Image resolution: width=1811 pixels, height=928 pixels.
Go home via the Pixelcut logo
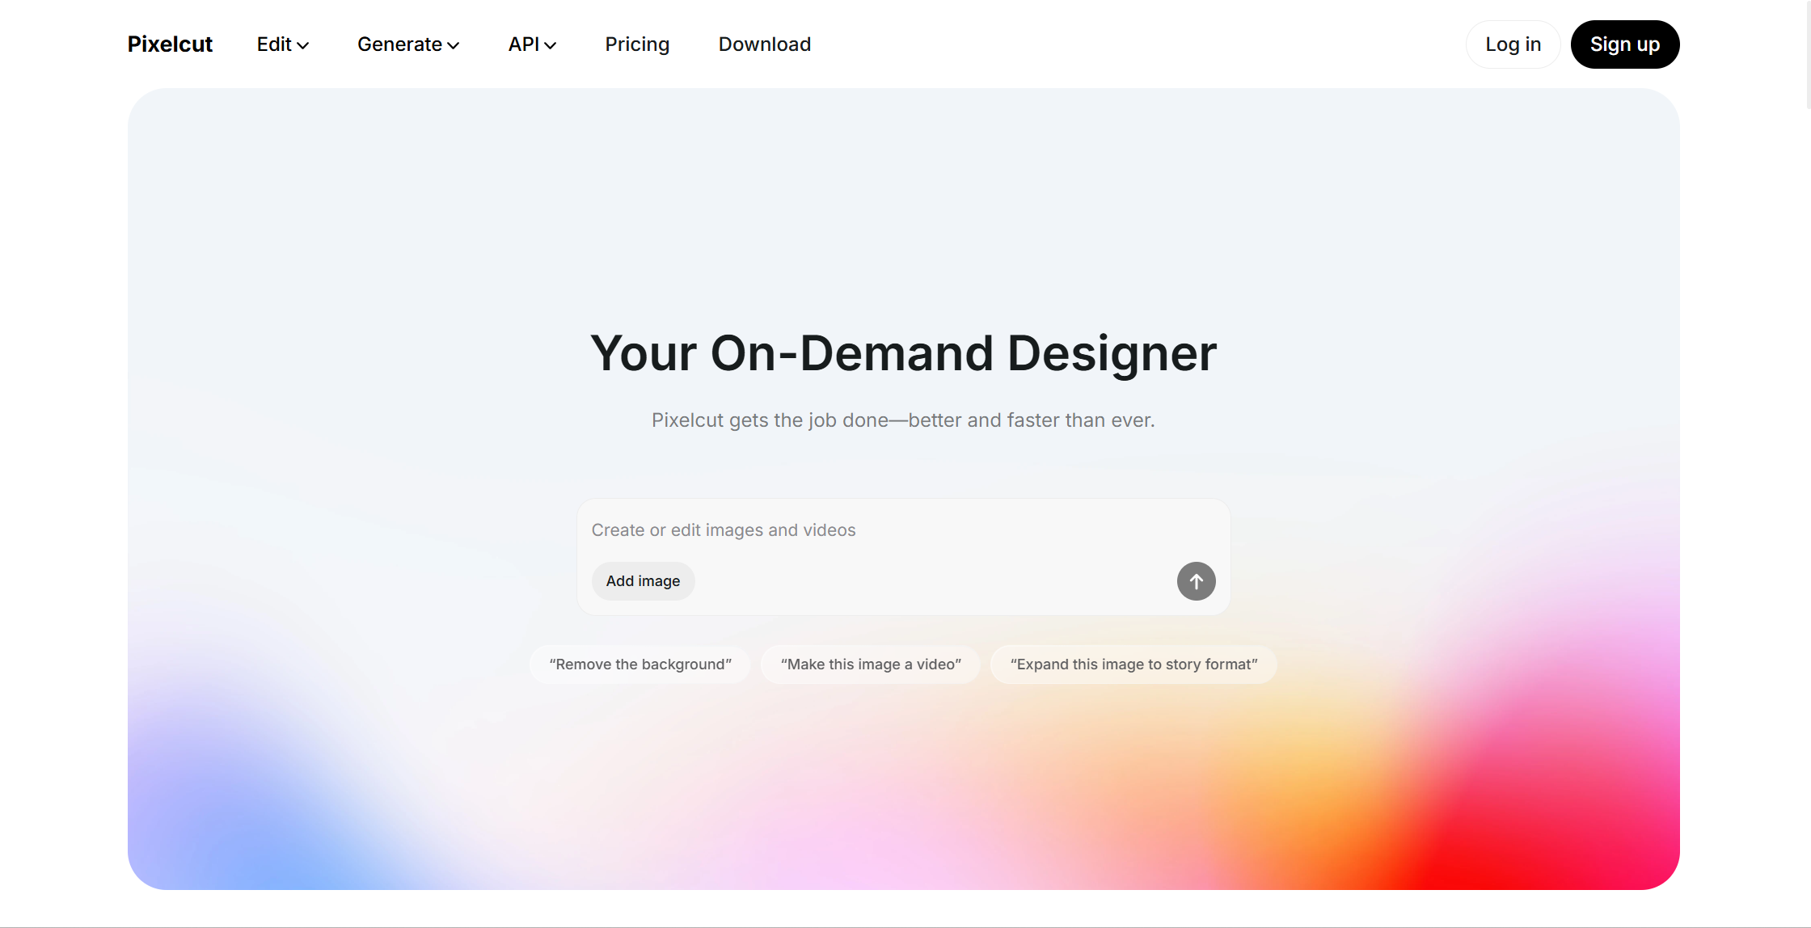click(x=170, y=44)
